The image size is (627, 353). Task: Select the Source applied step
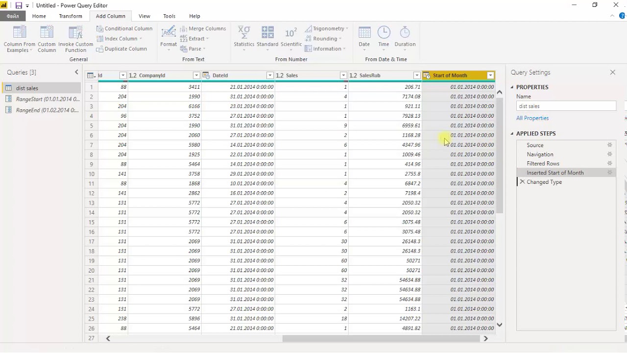click(566, 145)
